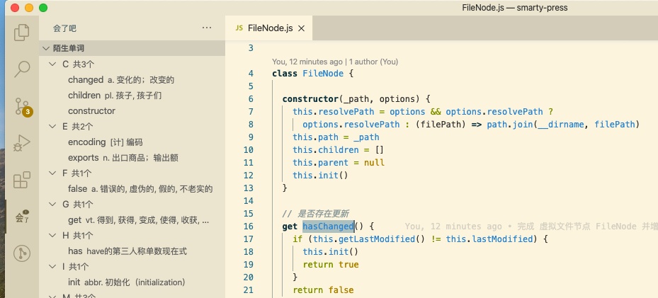The image size is (658, 298).
Task: Click 'return true' on line 19
Action: 331,265
